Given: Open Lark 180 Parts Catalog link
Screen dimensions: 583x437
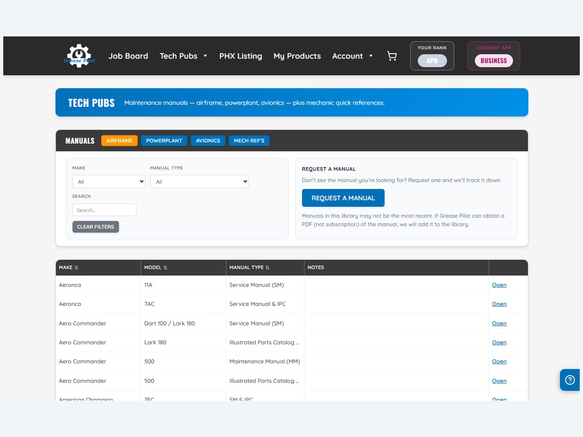Looking at the screenshot, I should tap(499, 342).
